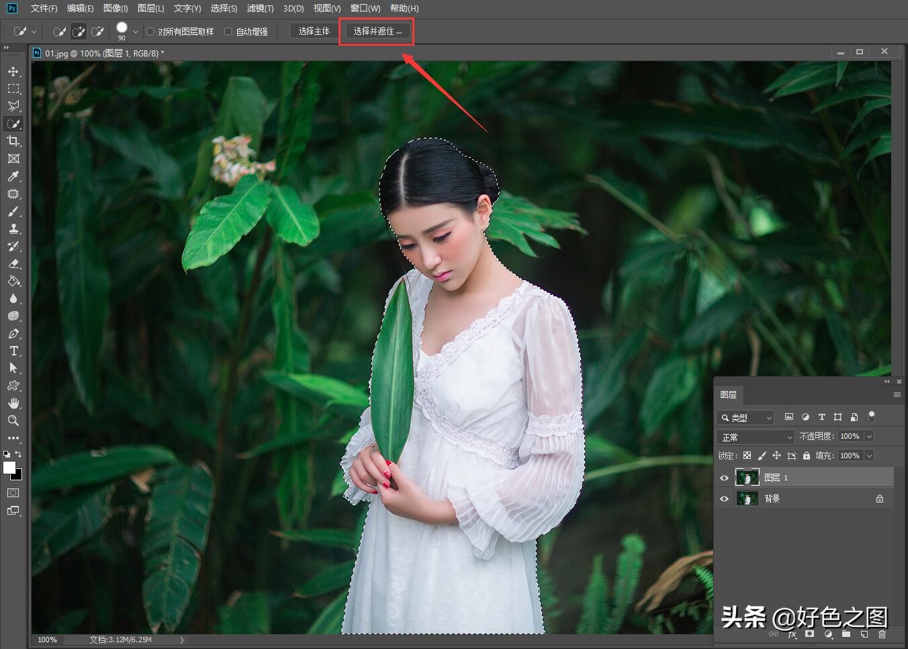Screen dimensions: 908x649
Task: Click the 选择主体 button
Action: (314, 32)
